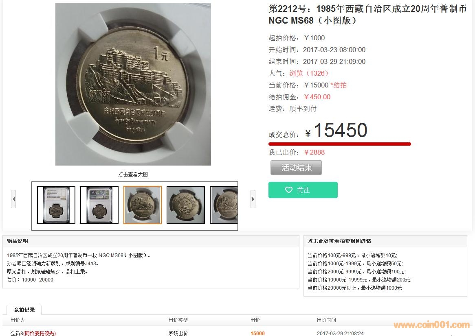The height and width of the screenshot is (336, 475).
Task: Open the 竞拍记录 tab
Action: pos(24,310)
